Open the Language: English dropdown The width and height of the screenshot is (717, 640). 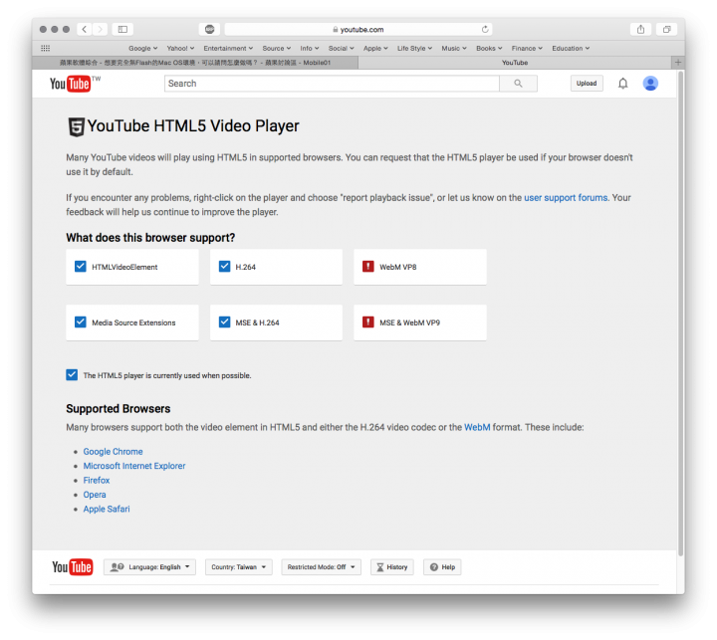coord(149,567)
